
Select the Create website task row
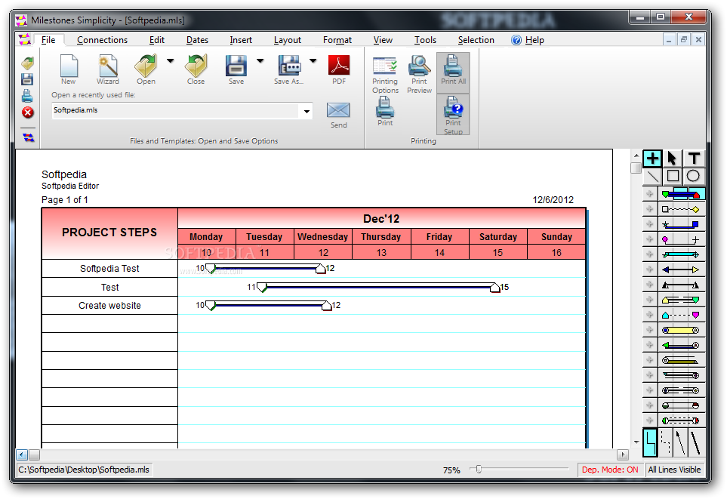[109, 306]
